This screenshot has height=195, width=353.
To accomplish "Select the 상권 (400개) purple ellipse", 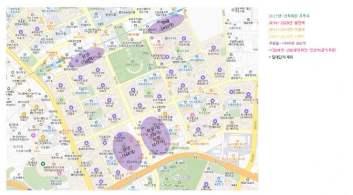I will 167,24.
